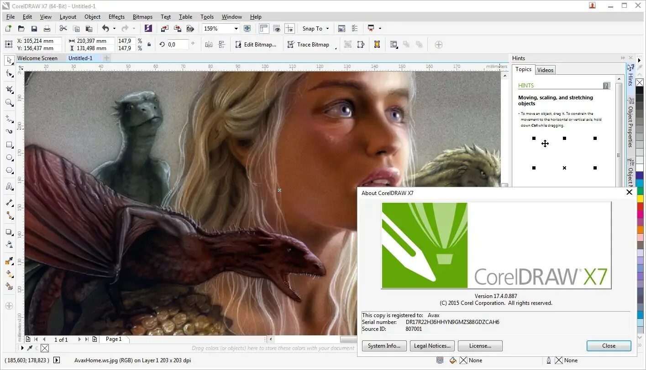Open the Effects menu
The width and height of the screenshot is (646, 370).
click(x=116, y=17)
